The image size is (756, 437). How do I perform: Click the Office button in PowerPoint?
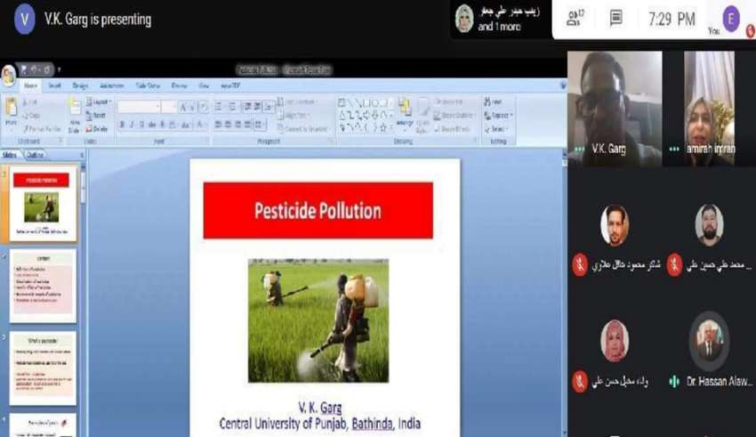point(9,75)
